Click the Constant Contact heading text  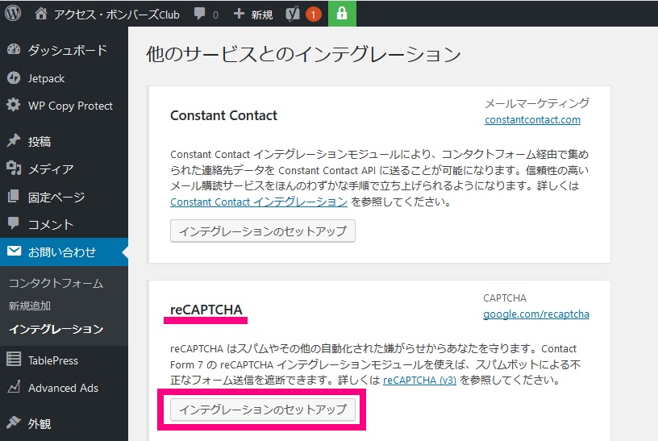coord(223,115)
